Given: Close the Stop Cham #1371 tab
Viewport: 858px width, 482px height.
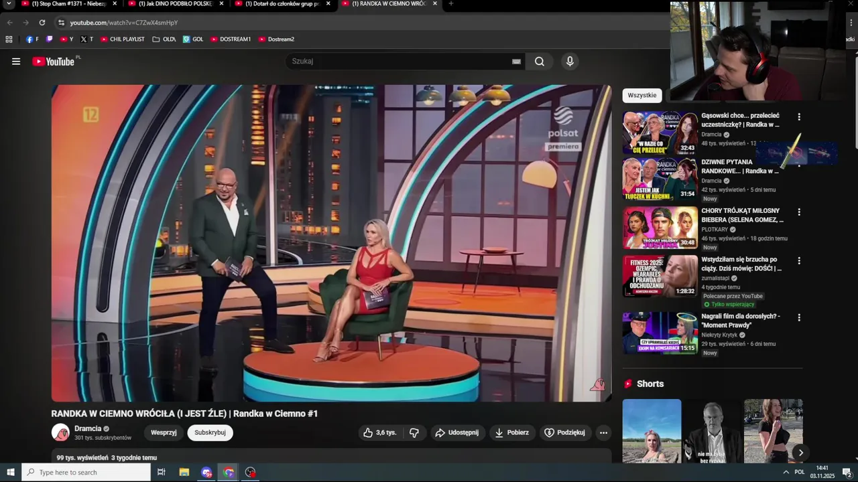Looking at the screenshot, I should point(115,3).
